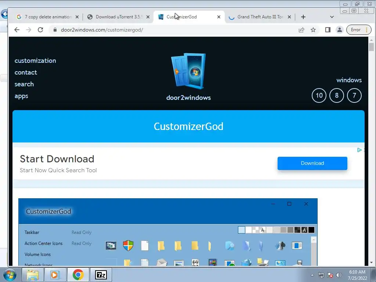Select the black color swatch in the preview
The image size is (376, 282).
(x=311, y=230)
